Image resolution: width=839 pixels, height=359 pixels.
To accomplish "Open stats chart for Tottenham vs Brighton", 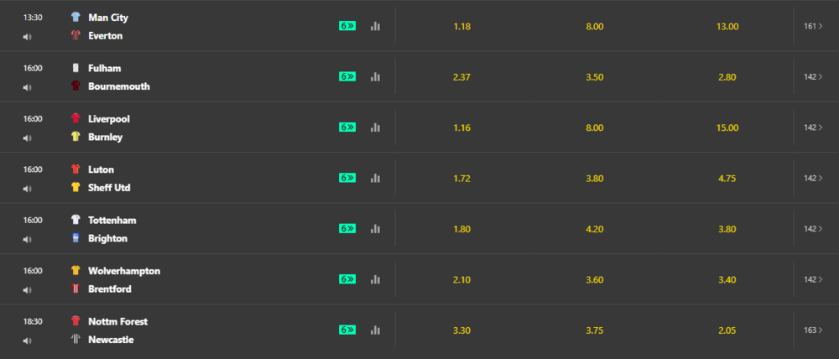I will [375, 228].
